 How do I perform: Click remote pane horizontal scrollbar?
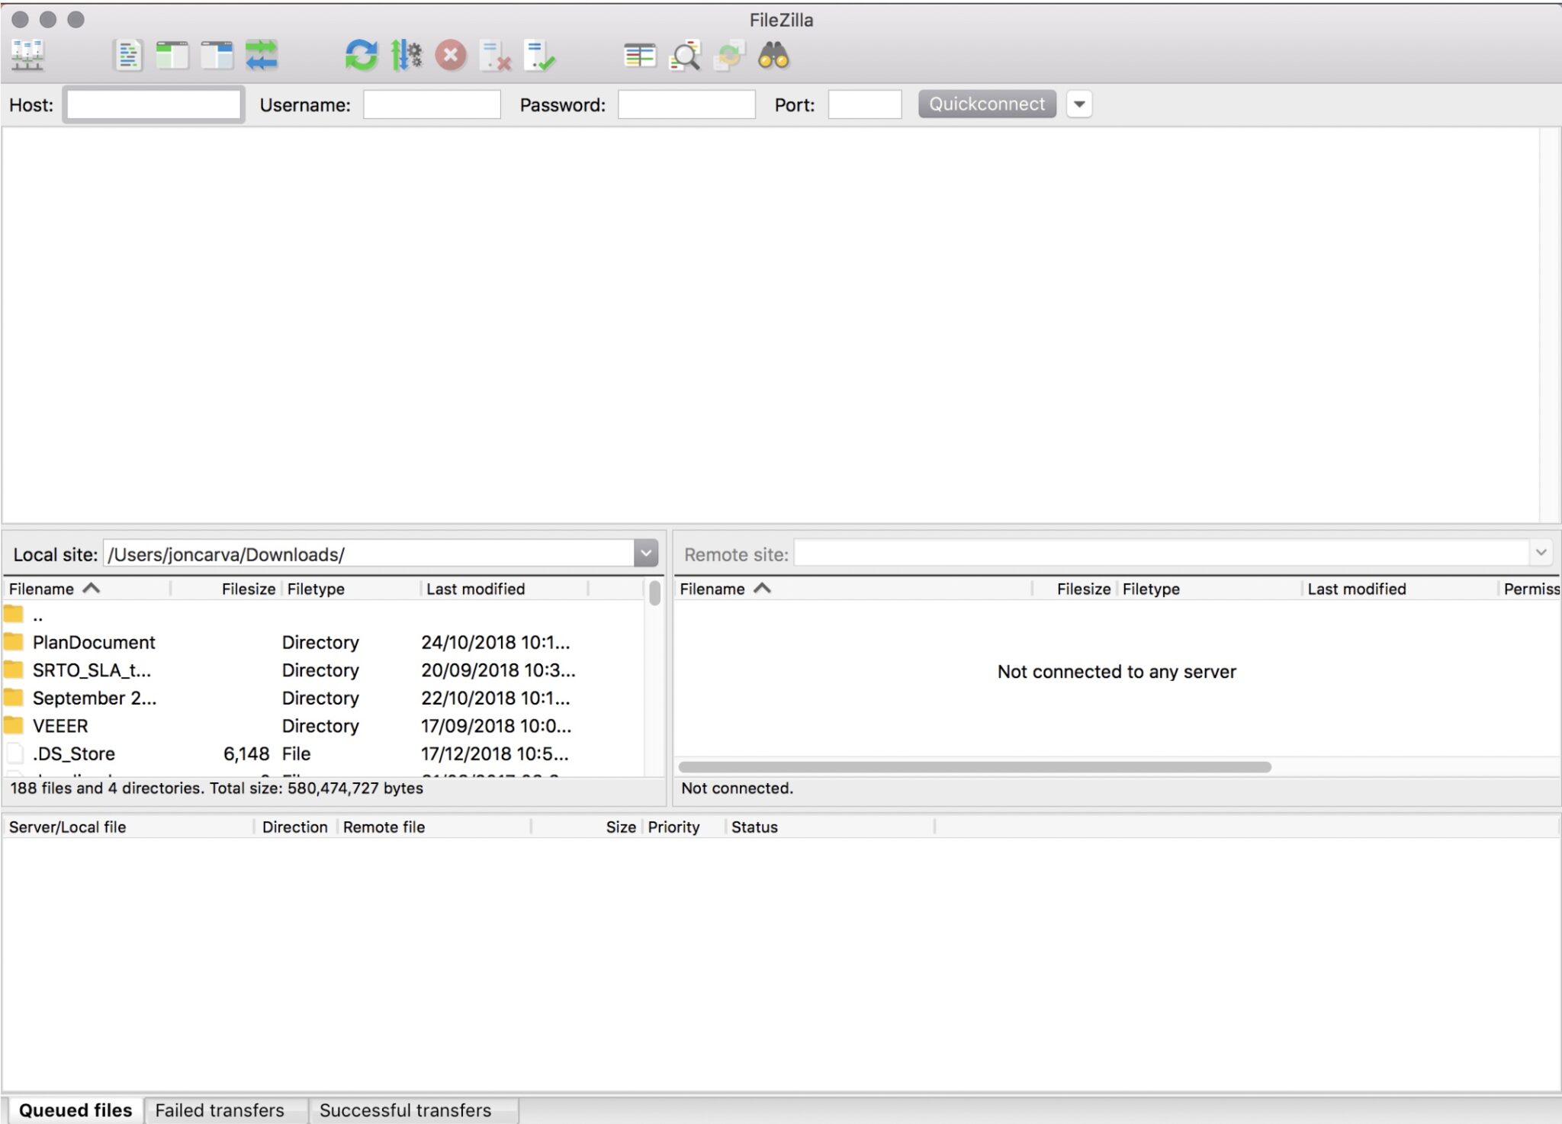[975, 766]
